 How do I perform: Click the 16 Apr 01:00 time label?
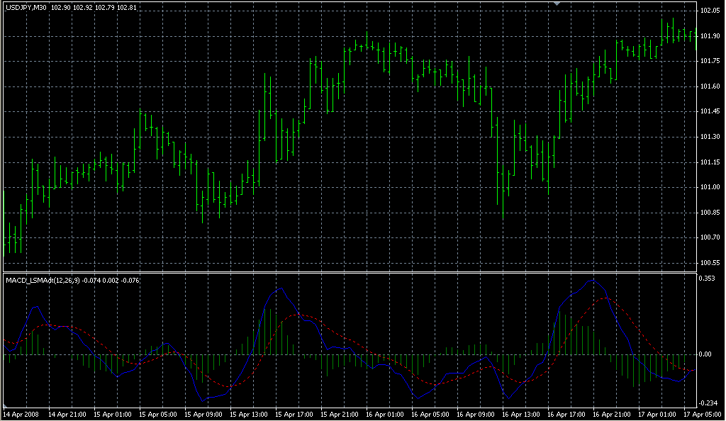385,413
